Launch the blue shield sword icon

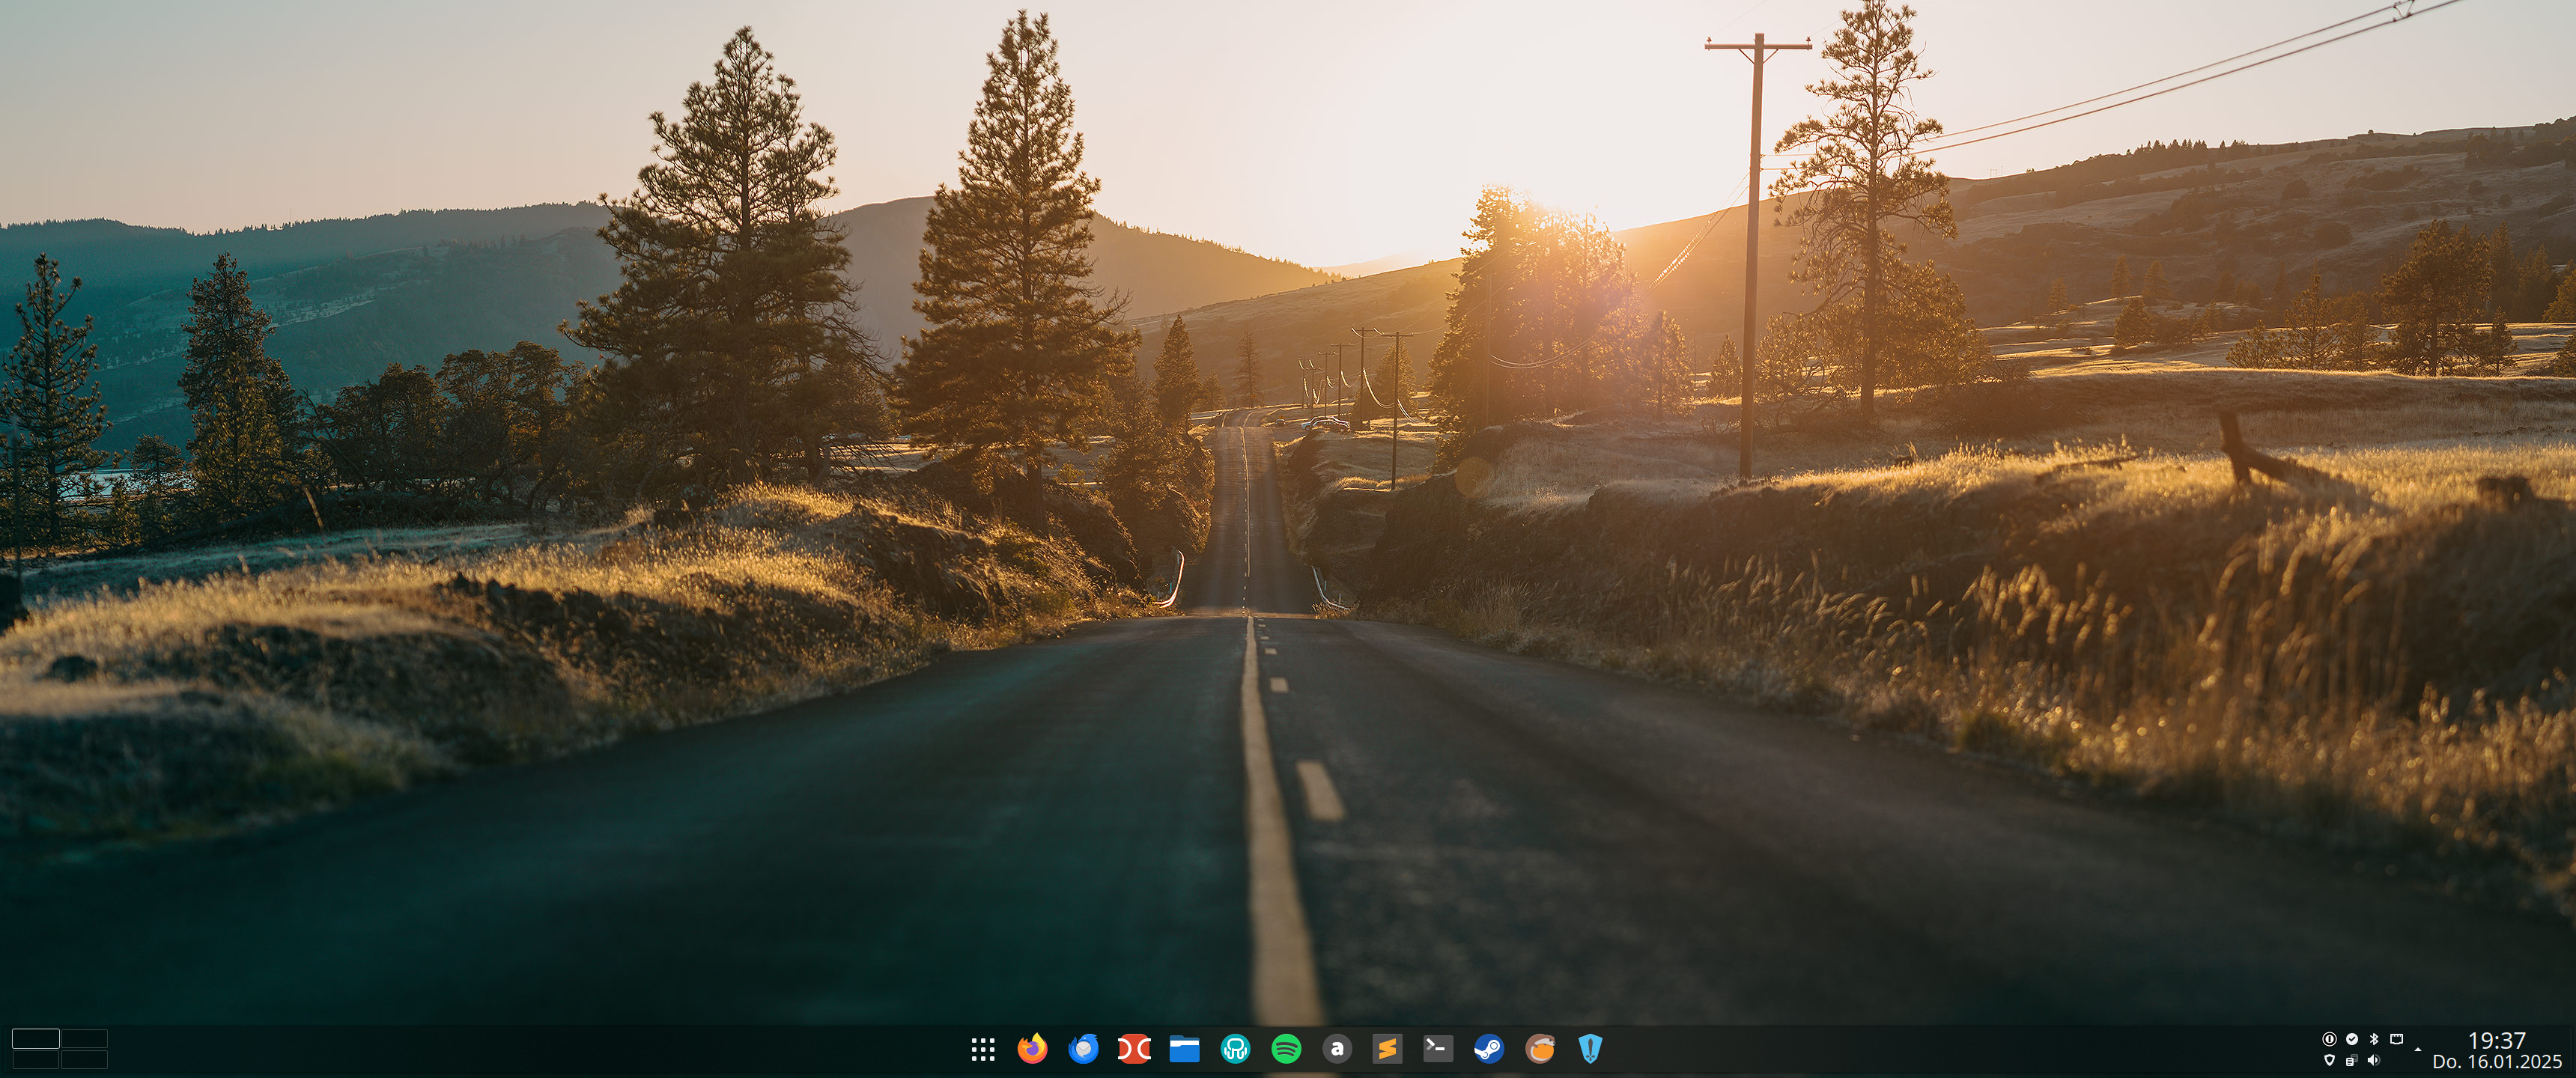(1590, 1049)
